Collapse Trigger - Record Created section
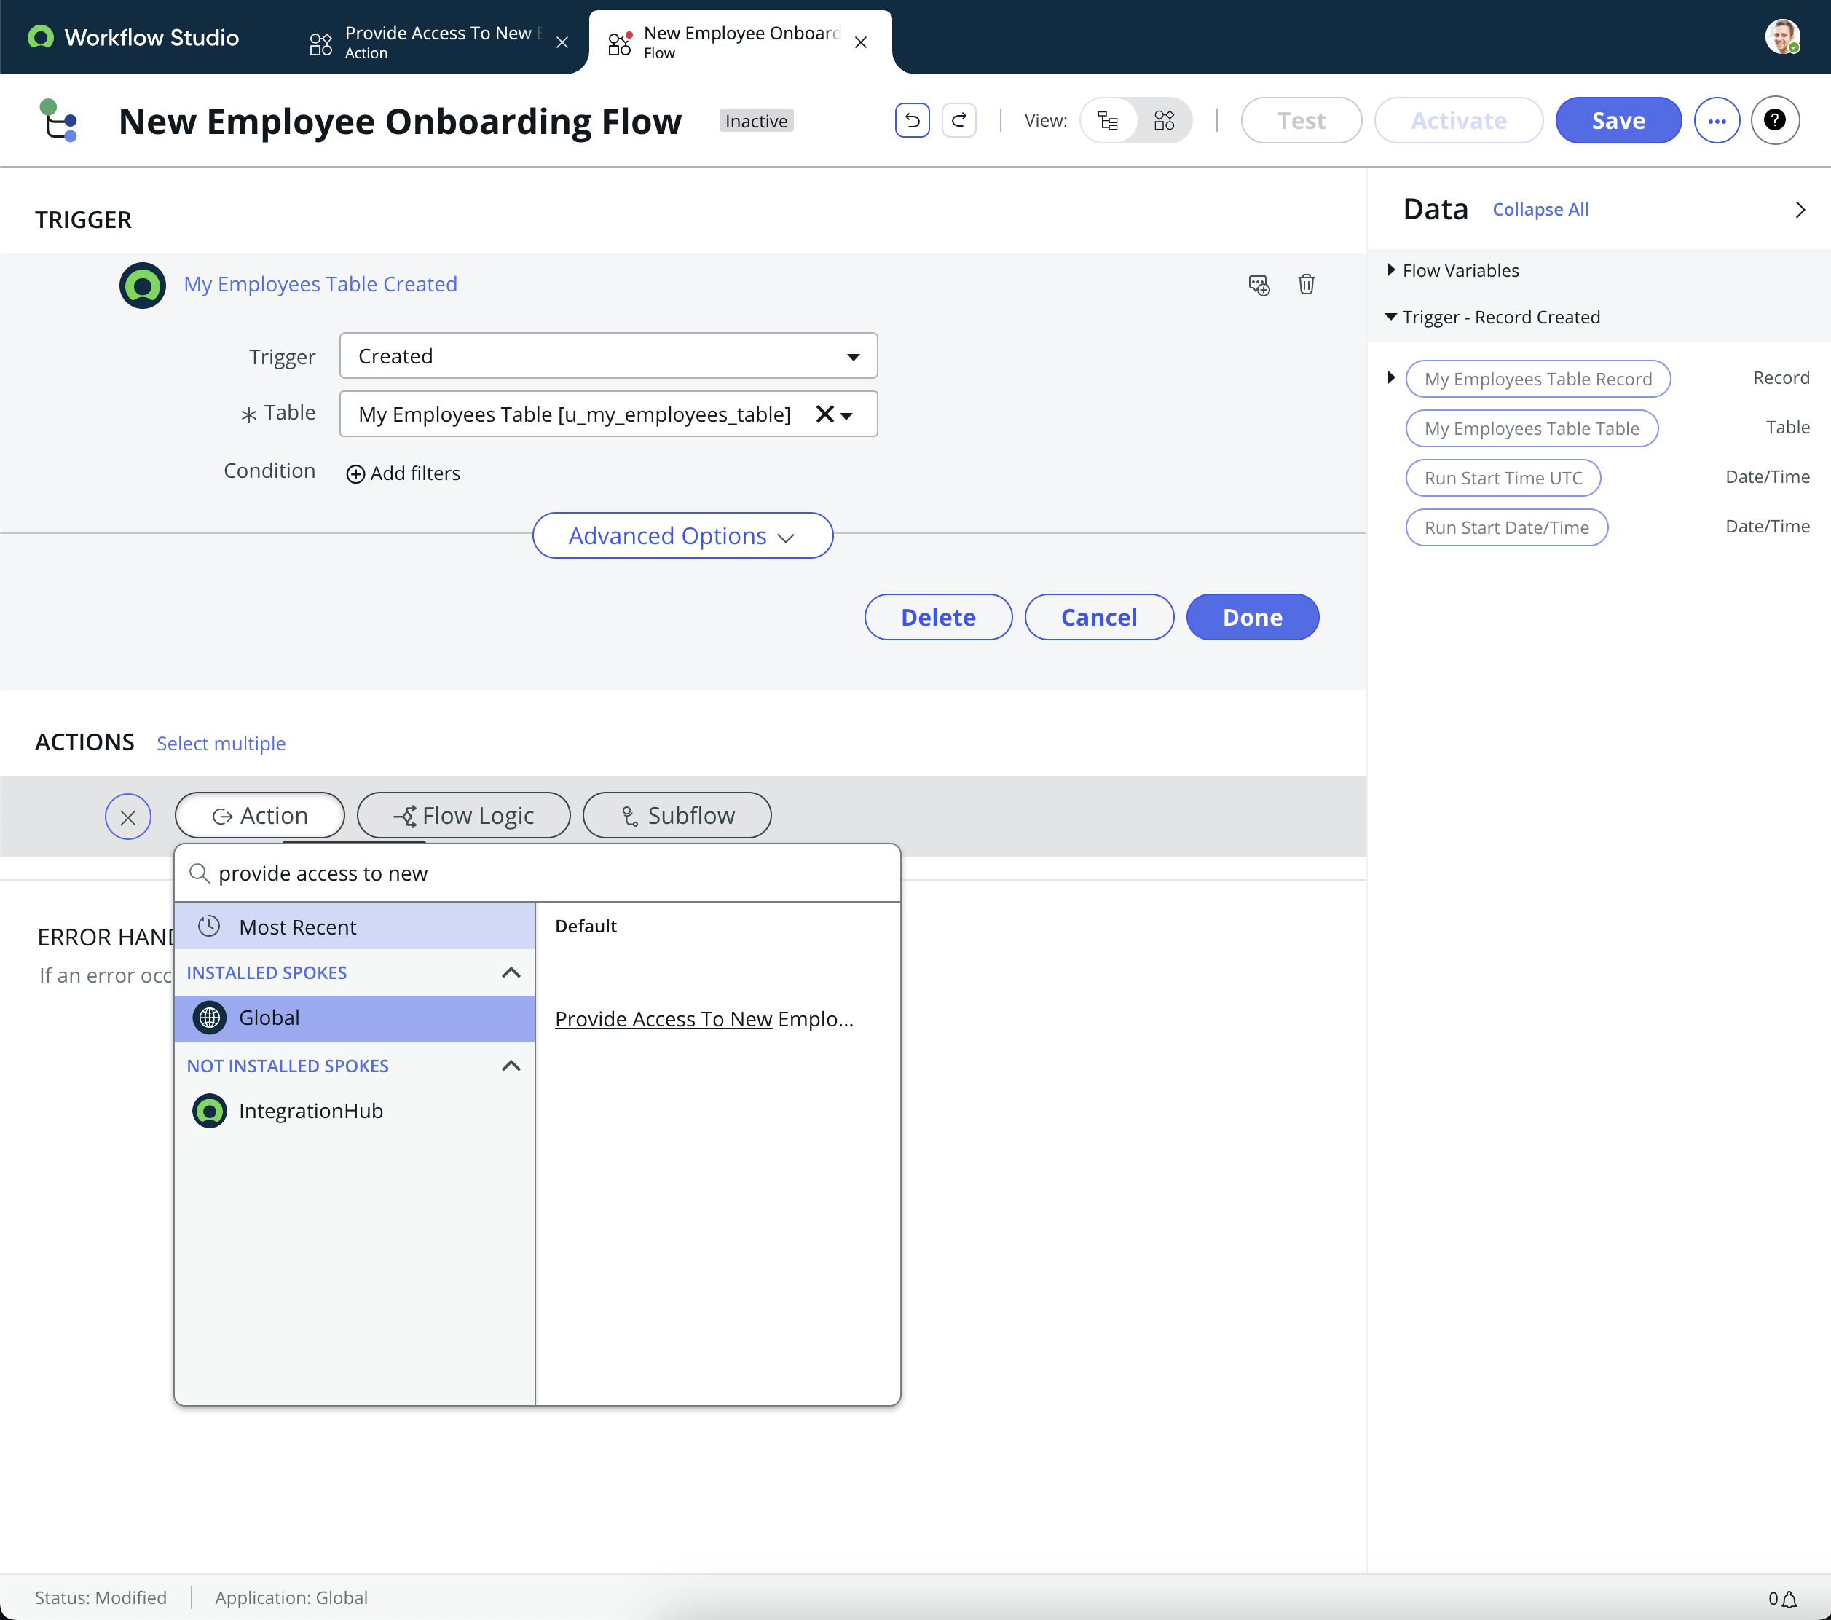This screenshot has height=1620, width=1831. [1391, 316]
